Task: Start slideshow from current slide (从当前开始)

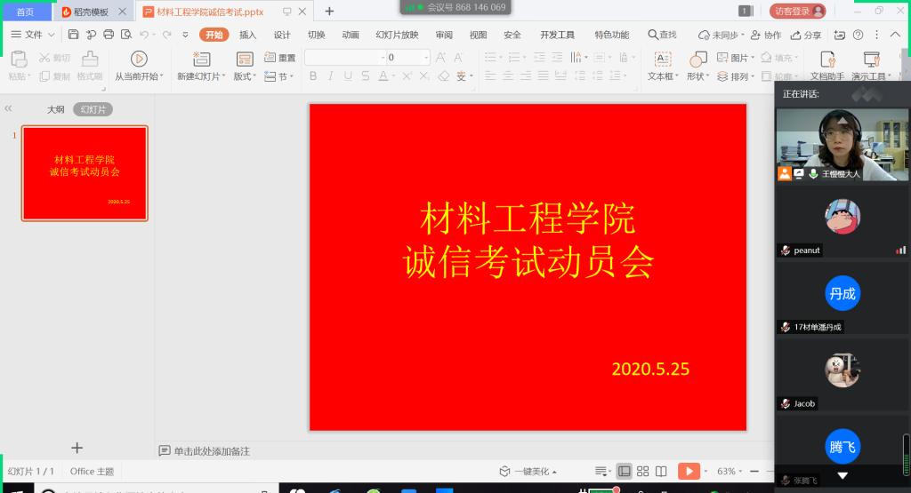Action: 139,59
